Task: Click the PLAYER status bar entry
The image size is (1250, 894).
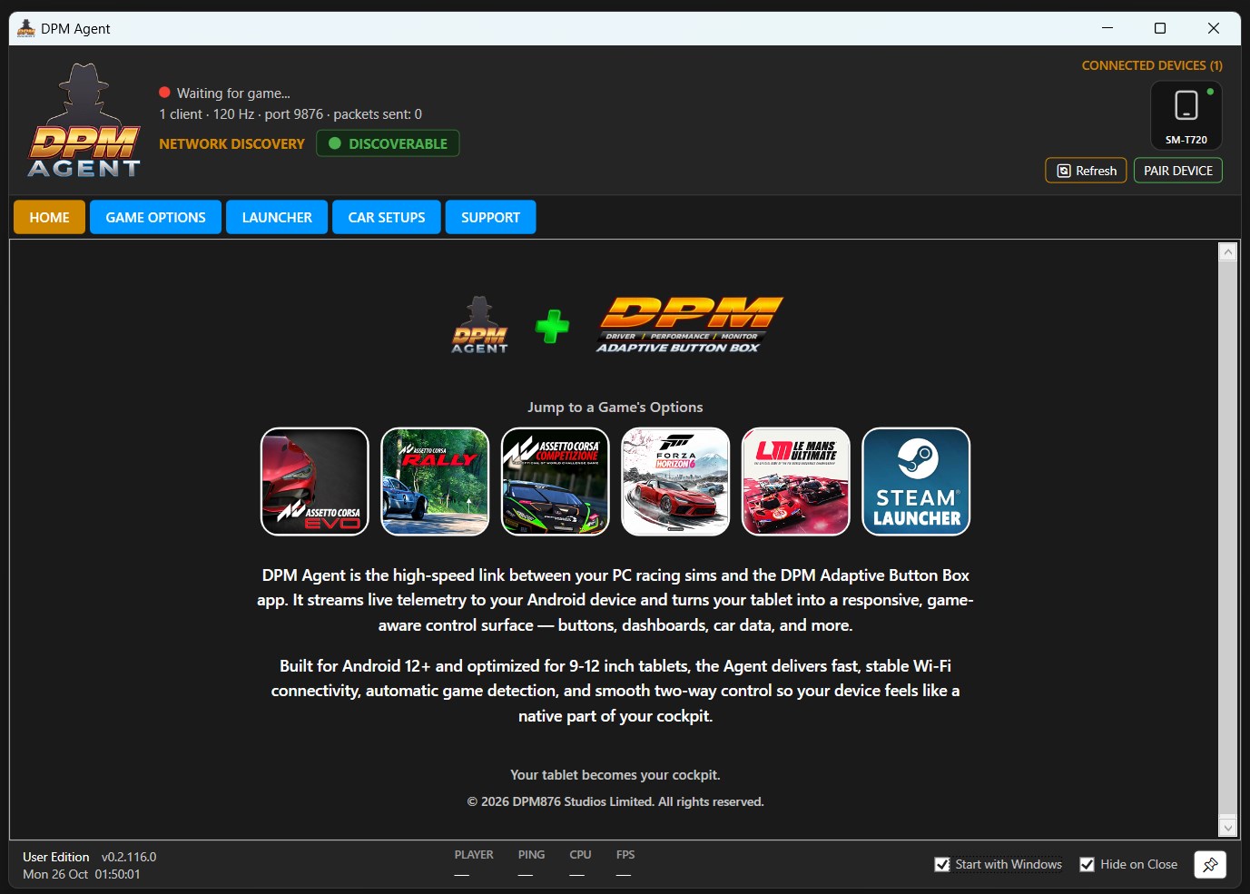Action: coord(474,864)
